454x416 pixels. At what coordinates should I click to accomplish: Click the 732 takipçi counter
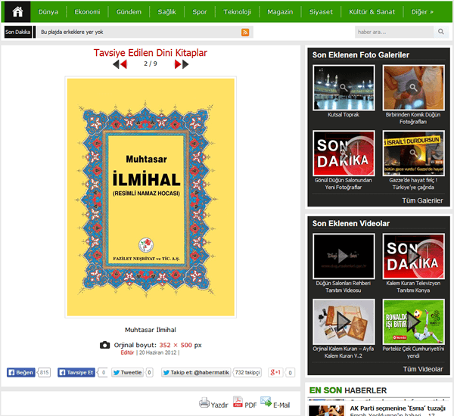tap(247, 372)
